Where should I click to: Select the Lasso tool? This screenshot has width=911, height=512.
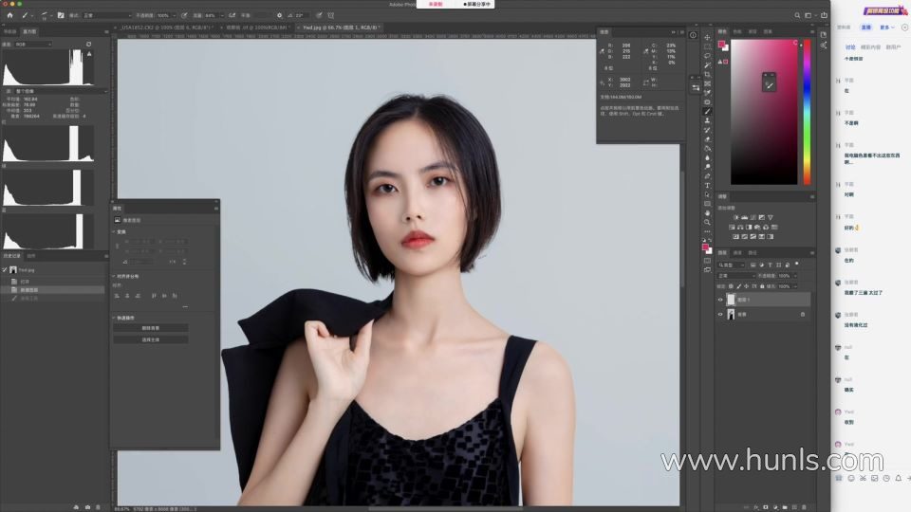coord(707,56)
